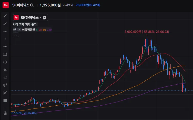Screen dimensions: 193x120
Task: Open stock search next to SK하이닉스
Action: pyautogui.click(x=32, y=5)
